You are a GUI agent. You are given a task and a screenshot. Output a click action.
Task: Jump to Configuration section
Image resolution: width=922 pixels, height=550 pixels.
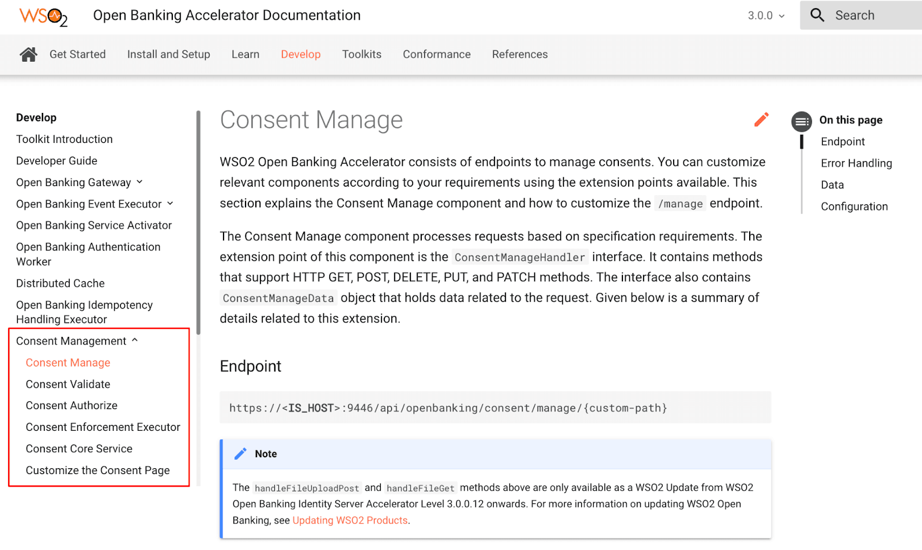(x=854, y=206)
